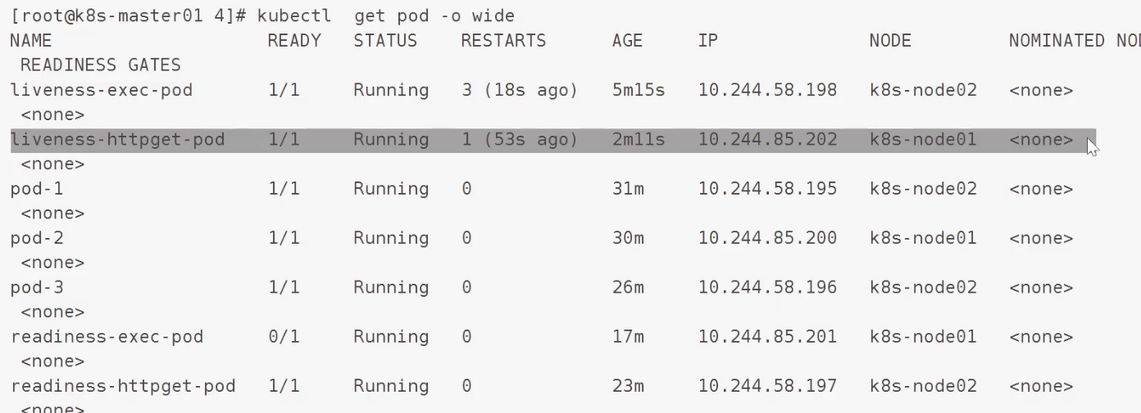1141x413 pixels.
Task: Click the pod-3 entry
Action: [x=37, y=287]
